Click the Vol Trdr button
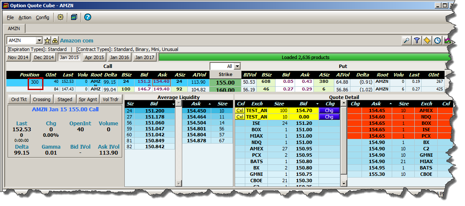Image resolution: width=465 pixels, height=206 pixels. pyautogui.click(x=111, y=99)
